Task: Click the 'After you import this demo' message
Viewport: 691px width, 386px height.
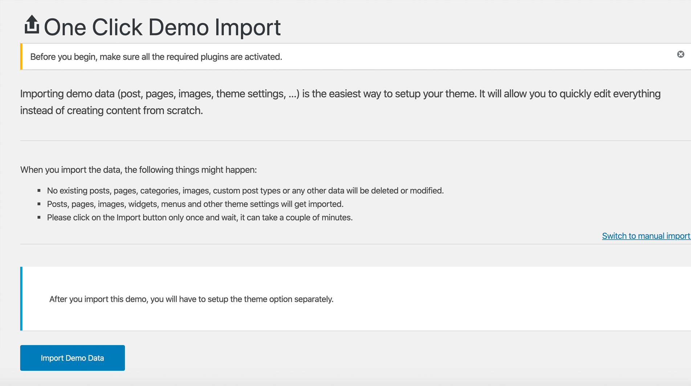Action: [x=191, y=299]
